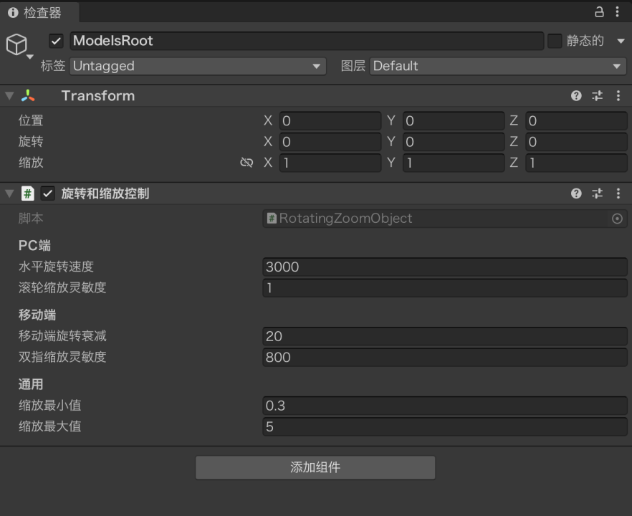This screenshot has width=632, height=516.
Task: Click the 移动端旋转衰减 value field 20
Action: tap(445, 336)
